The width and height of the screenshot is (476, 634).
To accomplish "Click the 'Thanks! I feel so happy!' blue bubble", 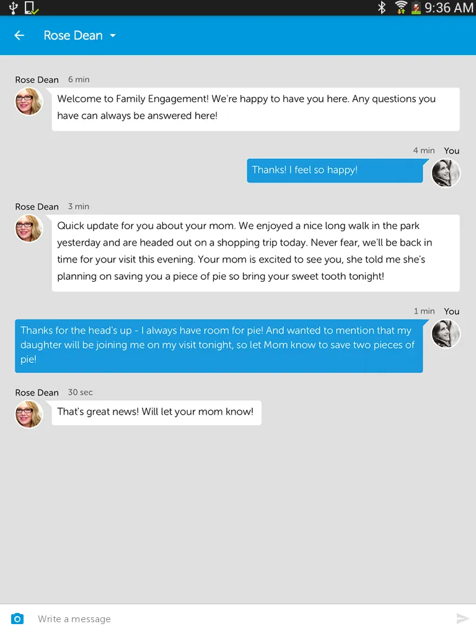I will pos(335,170).
